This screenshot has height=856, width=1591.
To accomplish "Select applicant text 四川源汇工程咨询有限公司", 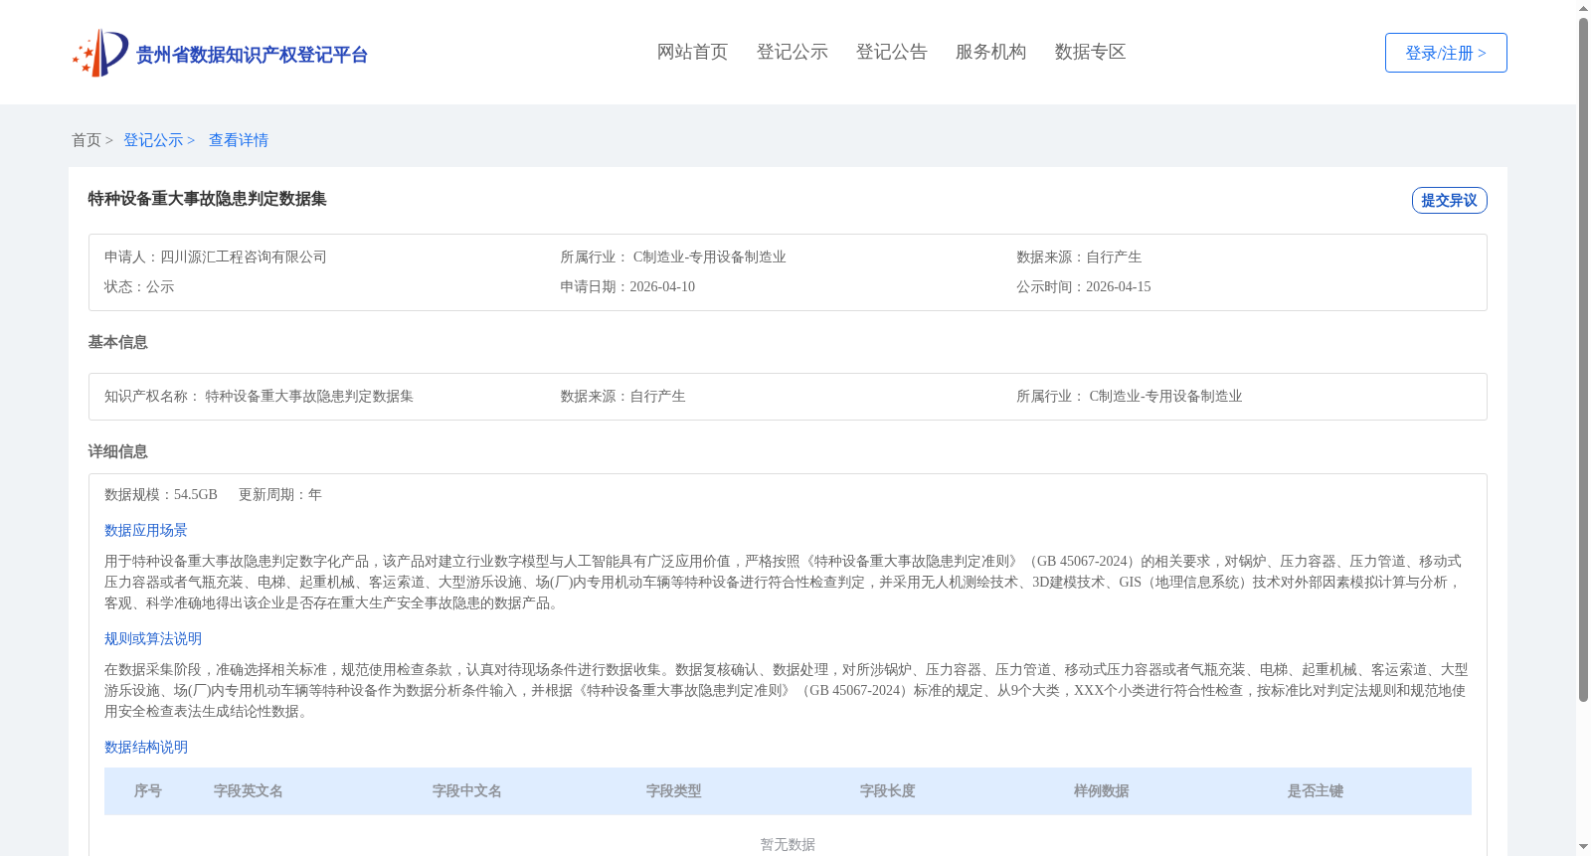I will tap(244, 257).
